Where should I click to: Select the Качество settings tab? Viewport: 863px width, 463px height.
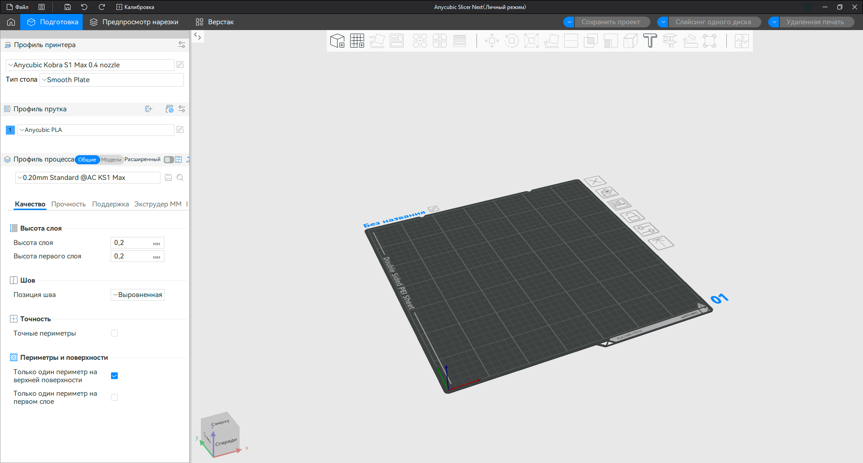point(30,204)
